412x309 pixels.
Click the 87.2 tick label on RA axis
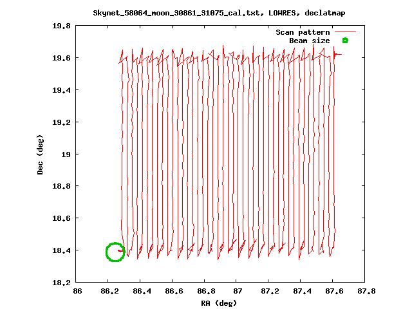pos(270,291)
